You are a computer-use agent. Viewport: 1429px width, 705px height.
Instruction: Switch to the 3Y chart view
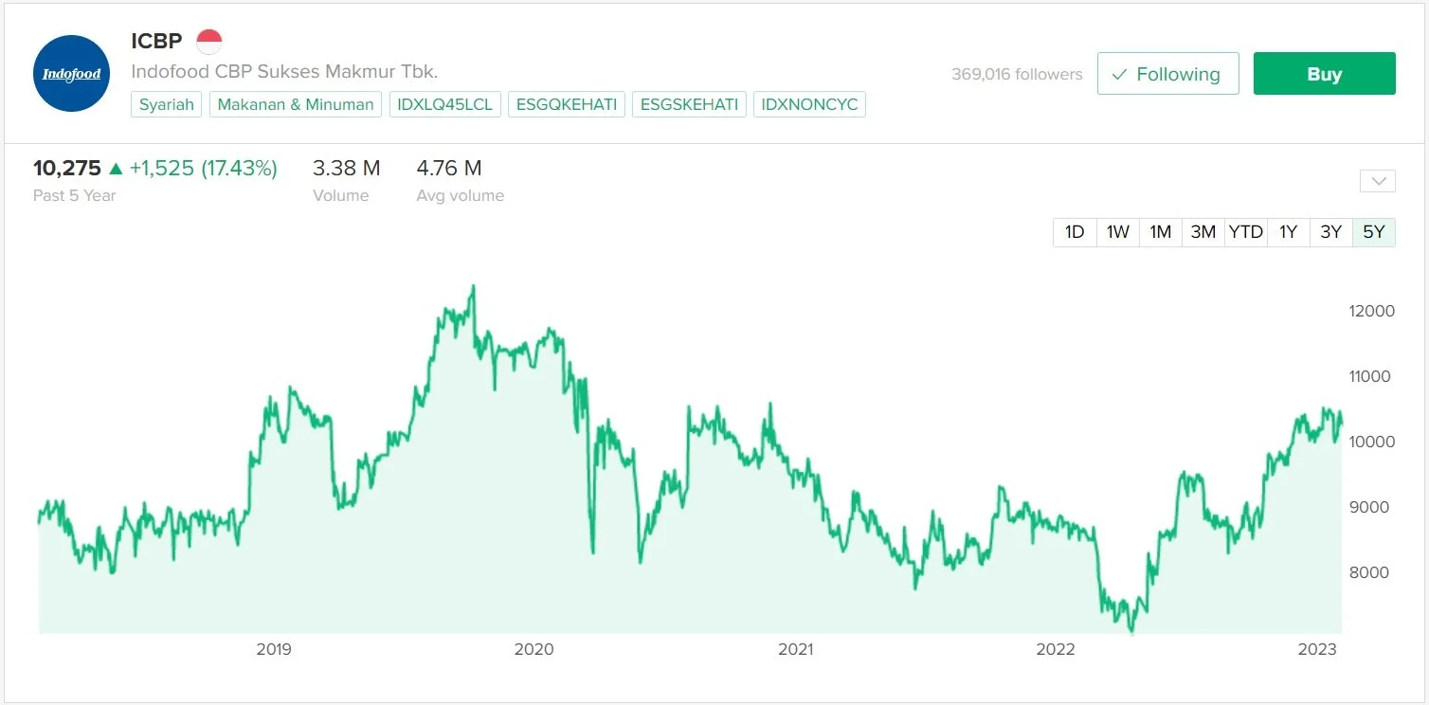(x=1330, y=231)
